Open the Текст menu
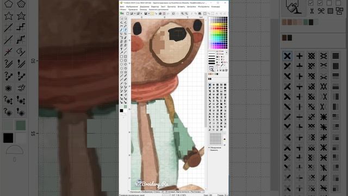This screenshot has width=348, height=196. click(163, 7)
